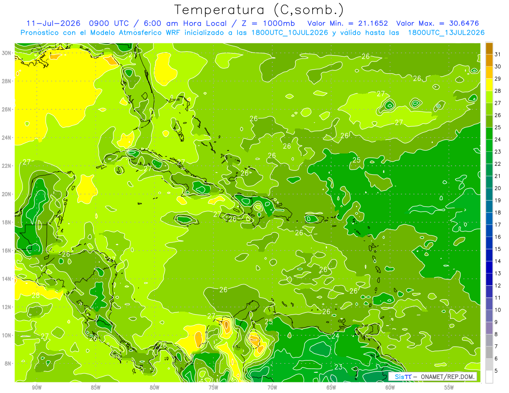Click the '10N' latitude axis label
509x393 pixels.
[7, 335]
